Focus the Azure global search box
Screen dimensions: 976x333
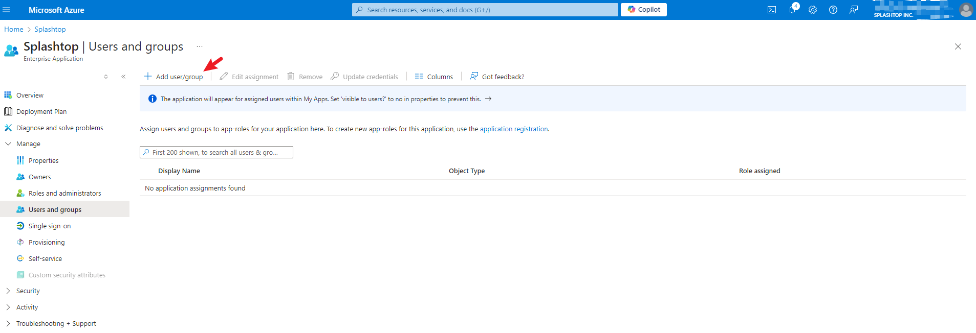[485, 10]
